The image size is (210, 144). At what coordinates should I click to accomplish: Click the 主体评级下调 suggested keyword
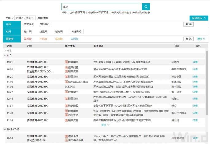[77, 13]
